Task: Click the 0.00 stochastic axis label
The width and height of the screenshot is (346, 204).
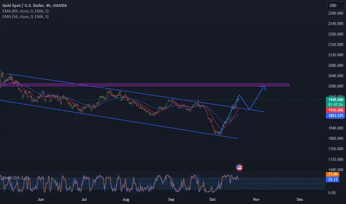Action: 332,193
